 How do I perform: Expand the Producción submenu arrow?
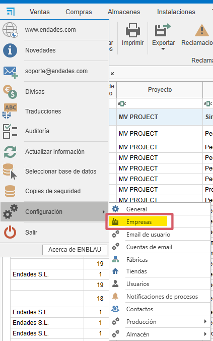pyautogui.click(x=205, y=321)
